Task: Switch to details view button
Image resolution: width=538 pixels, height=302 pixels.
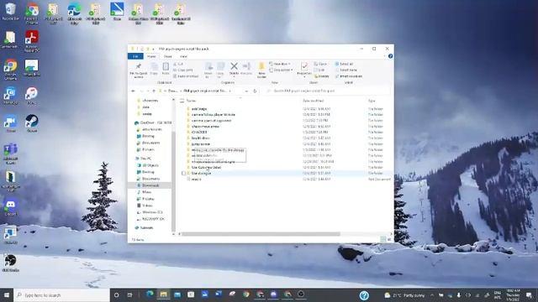Action: (383, 240)
